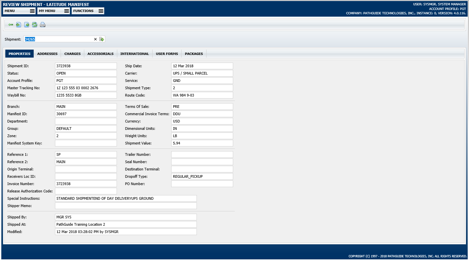Viewport: 469px width, 261px height.
Task: Select the previous shipment record icon
Action: tap(18, 25)
